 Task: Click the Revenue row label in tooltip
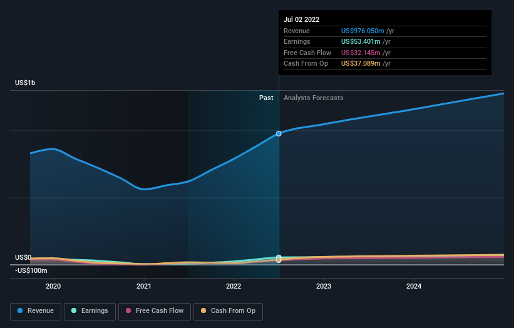coord(297,31)
